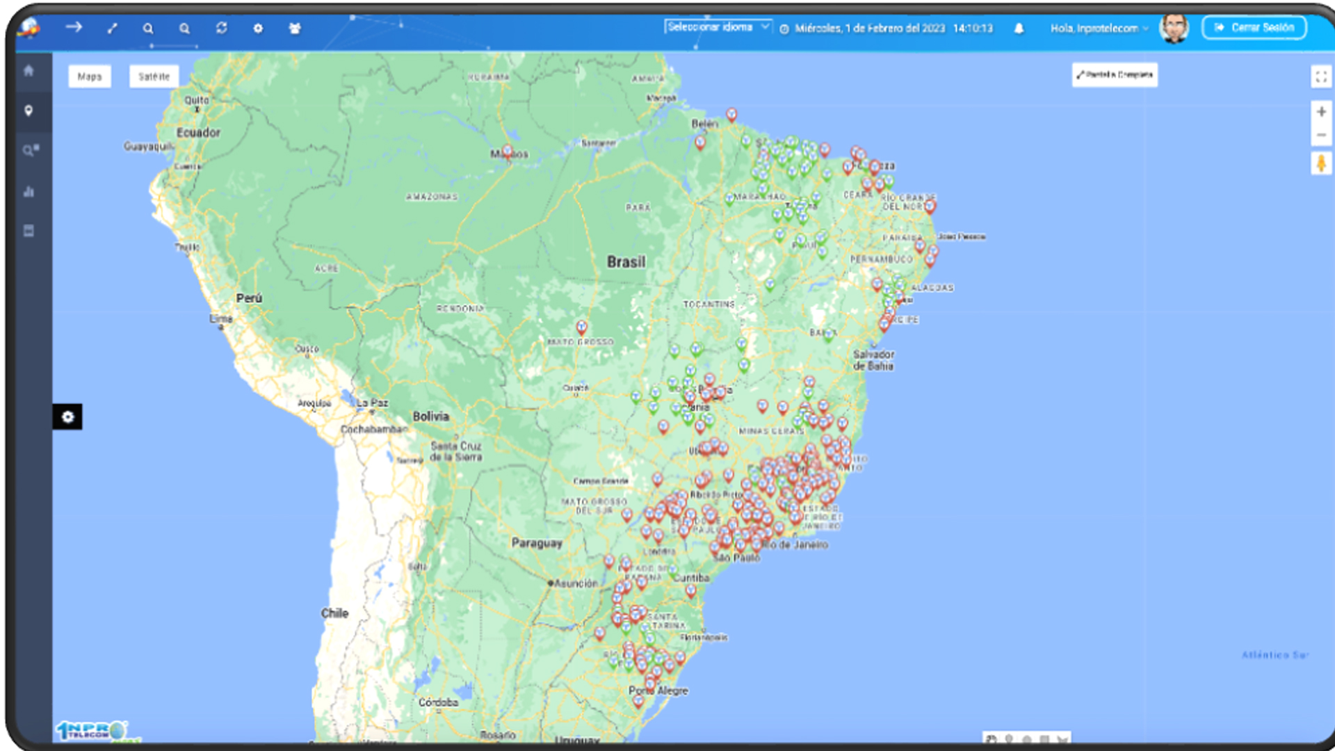This screenshot has width=1335, height=751.
Task: Zoom in with the plus button
Action: tap(1321, 111)
